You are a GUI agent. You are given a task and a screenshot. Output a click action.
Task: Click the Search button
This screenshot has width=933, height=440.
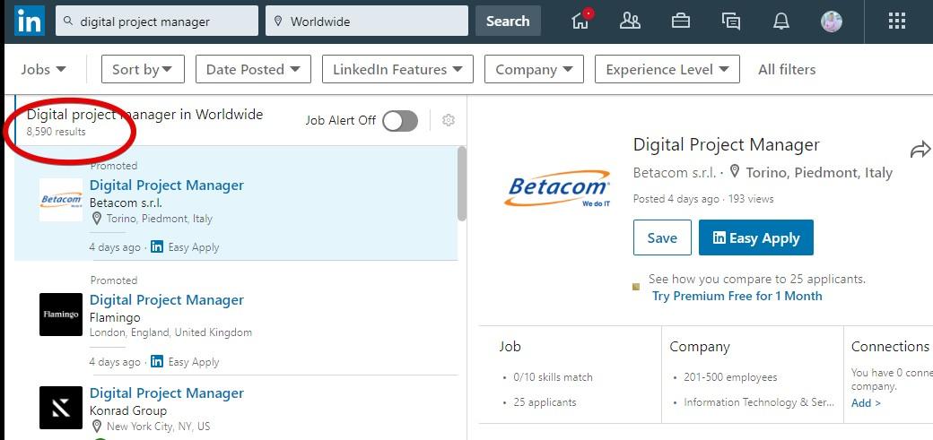(508, 21)
